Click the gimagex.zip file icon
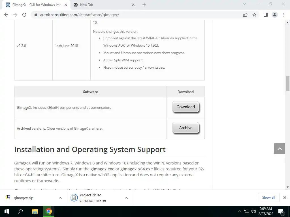Image resolution: width=290 pixels, height=217 pixels. tap(8, 198)
